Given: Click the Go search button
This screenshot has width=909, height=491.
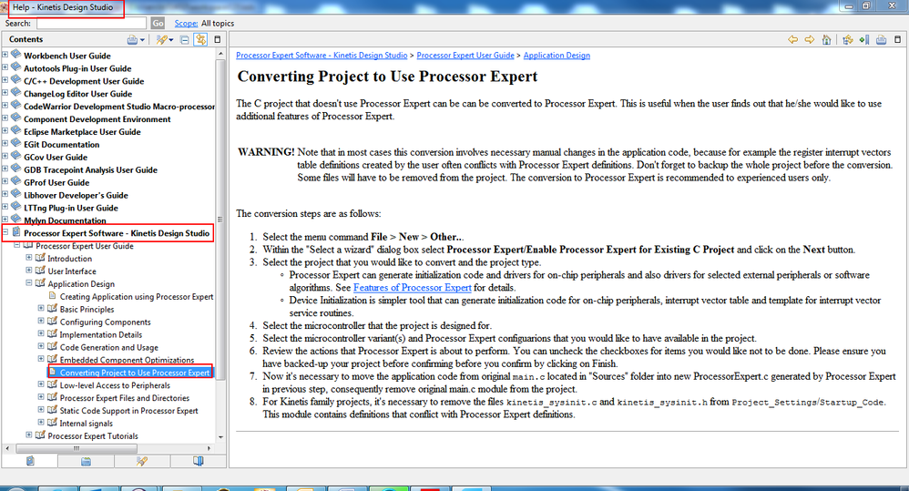Looking at the screenshot, I should pos(158,23).
